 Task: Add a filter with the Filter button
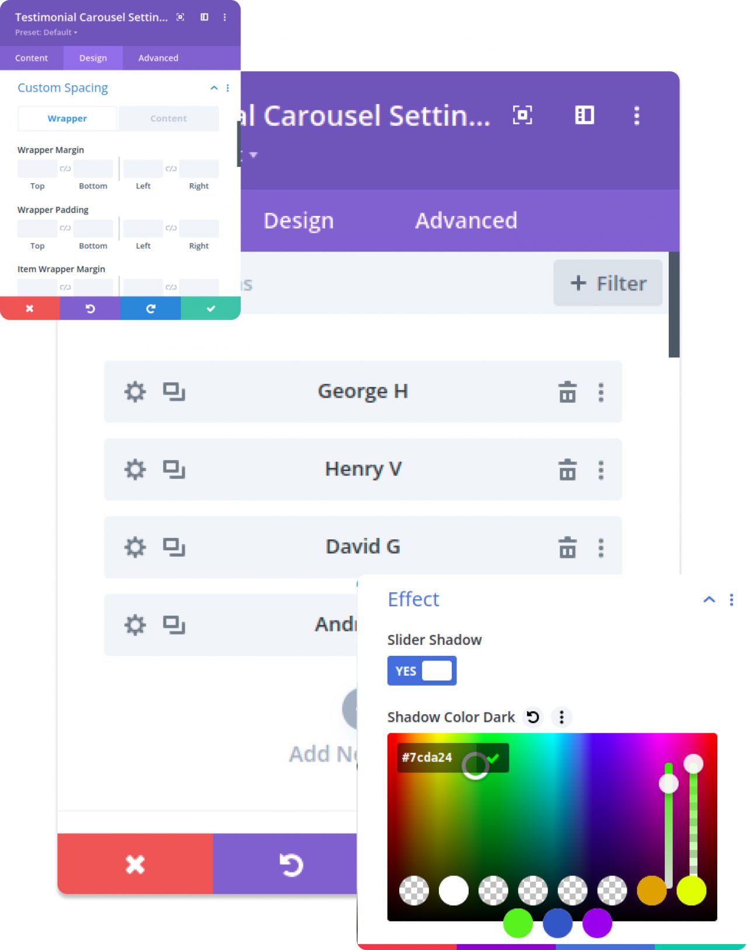(607, 283)
